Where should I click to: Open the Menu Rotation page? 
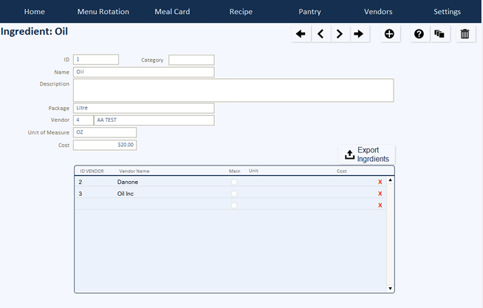pos(103,12)
